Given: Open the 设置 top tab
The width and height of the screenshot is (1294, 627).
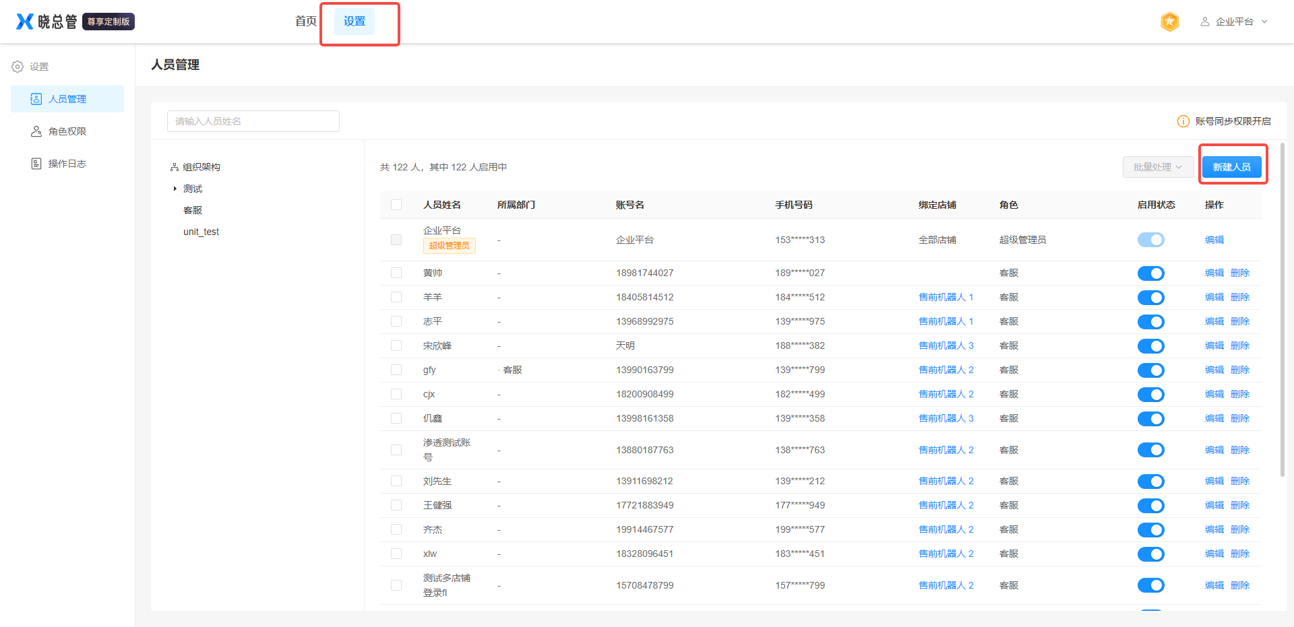Looking at the screenshot, I should [x=355, y=22].
